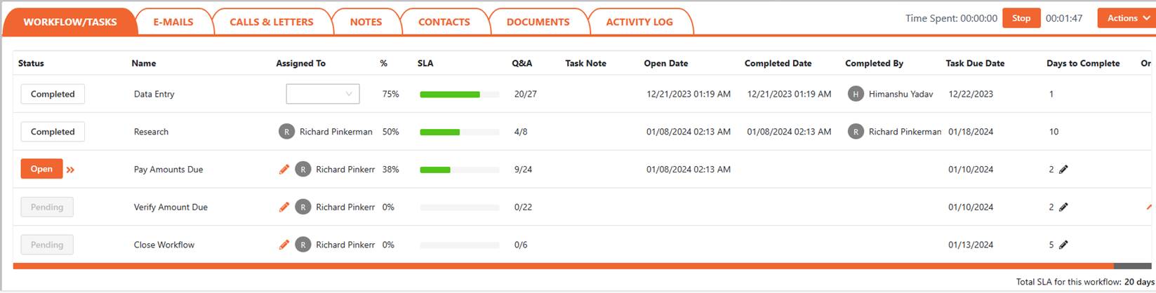
Task: Click orange edit pencil for Pay Amounts Due assignee
Action: [x=284, y=170]
